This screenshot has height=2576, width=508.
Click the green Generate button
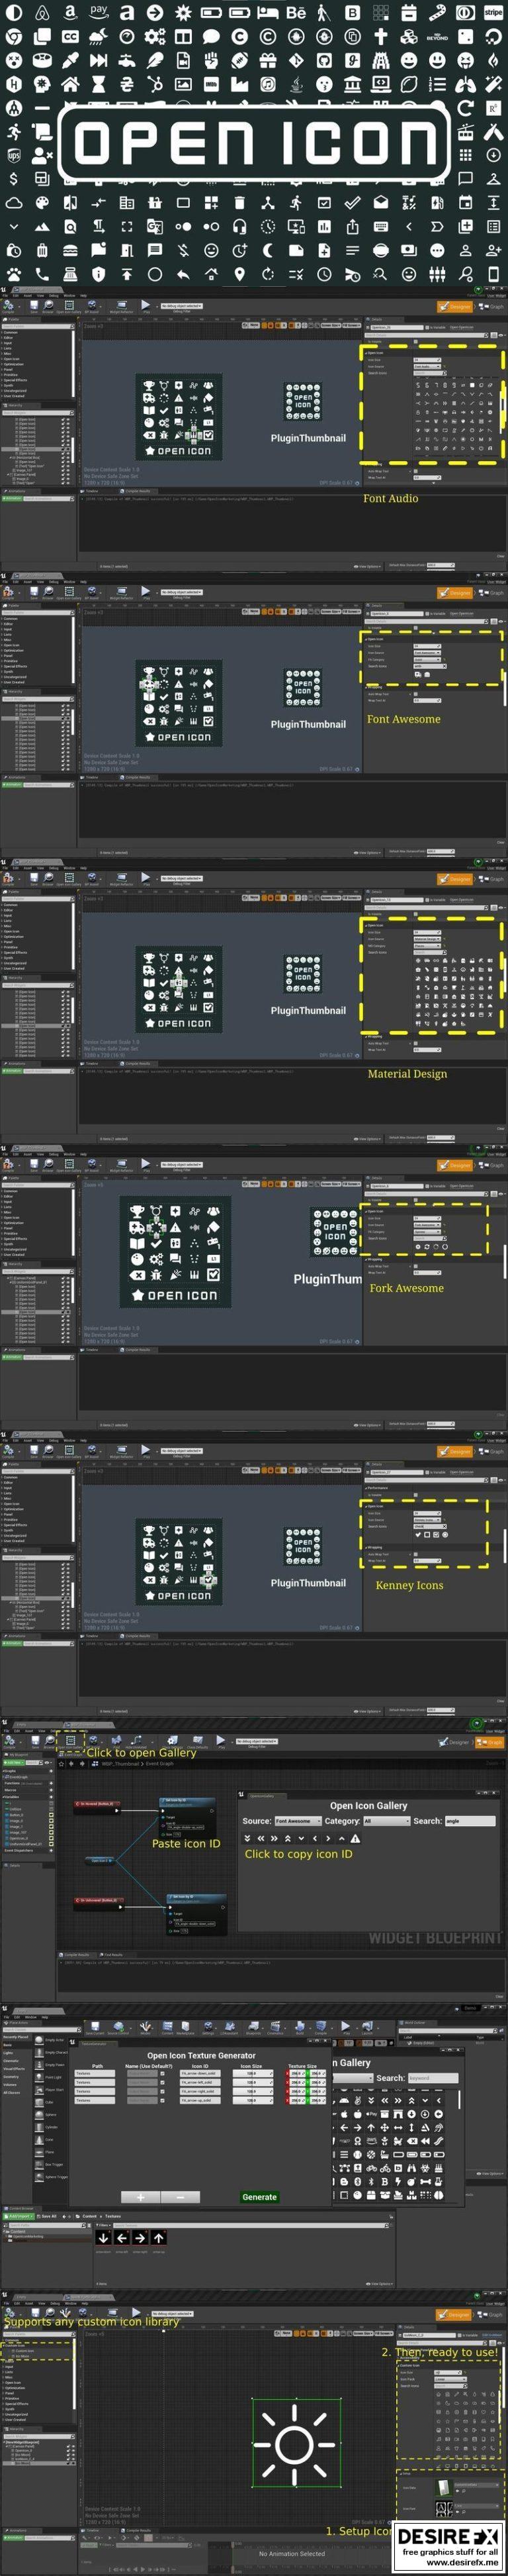click(x=259, y=2197)
